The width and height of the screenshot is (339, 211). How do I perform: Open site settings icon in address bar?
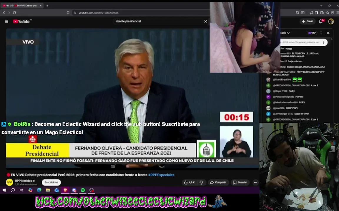pyautogui.click(x=75, y=13)
